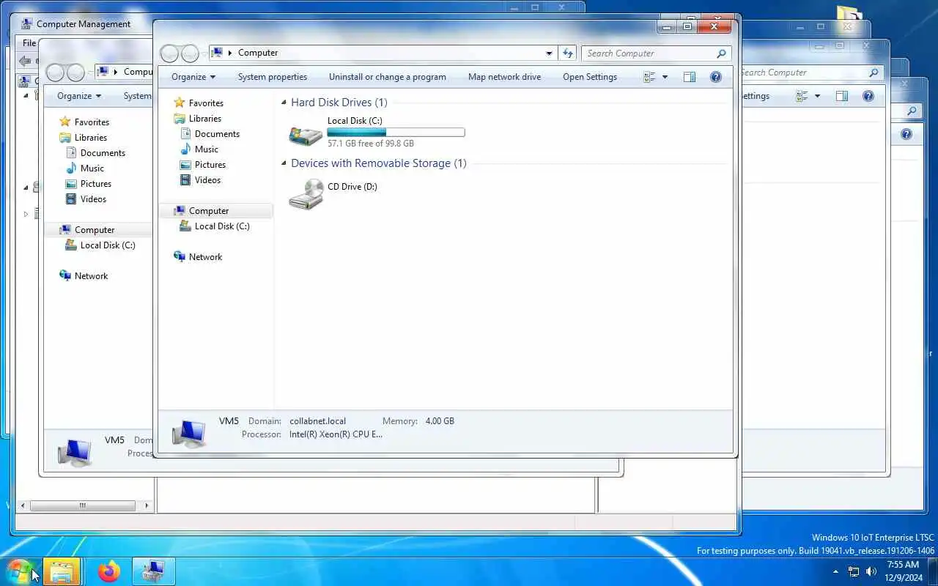938x586 pixels.
Task: Expand the address path arrow before Computer
Action: tap(230, 53)
